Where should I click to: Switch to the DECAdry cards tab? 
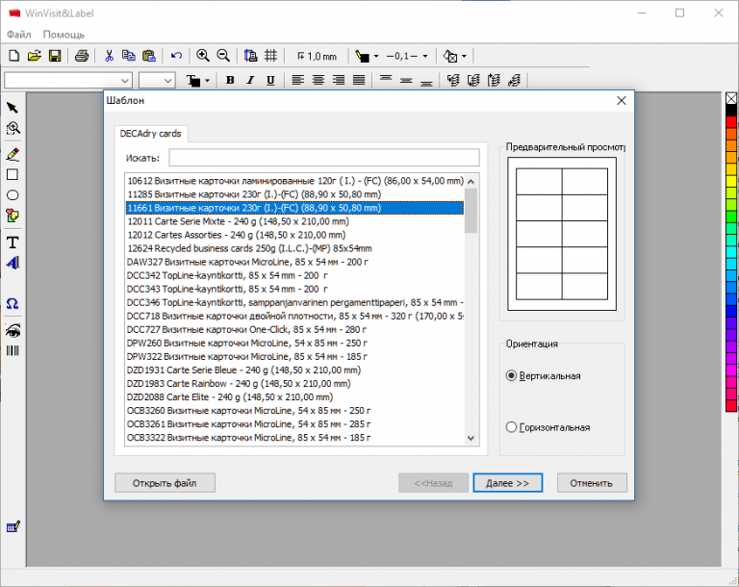tap(149, 134)
